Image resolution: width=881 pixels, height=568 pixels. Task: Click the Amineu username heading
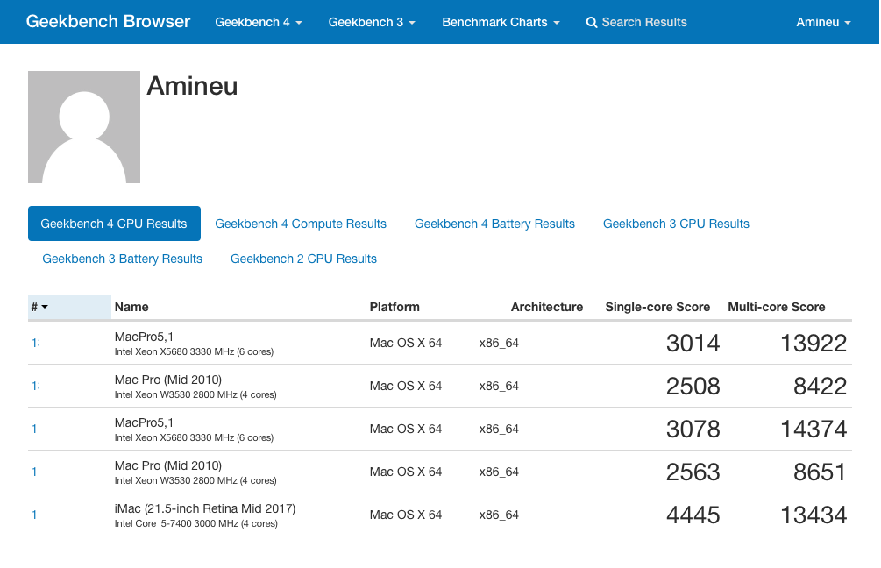[192, 86]
